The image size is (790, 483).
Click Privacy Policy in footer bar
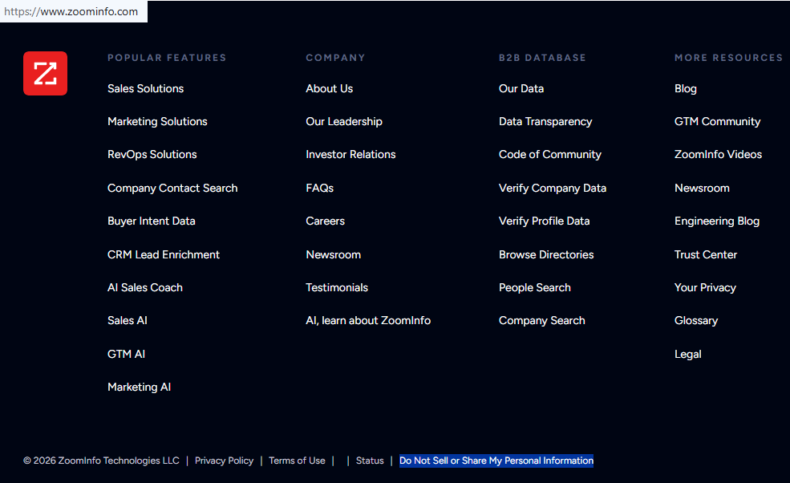tap(224, 461)
